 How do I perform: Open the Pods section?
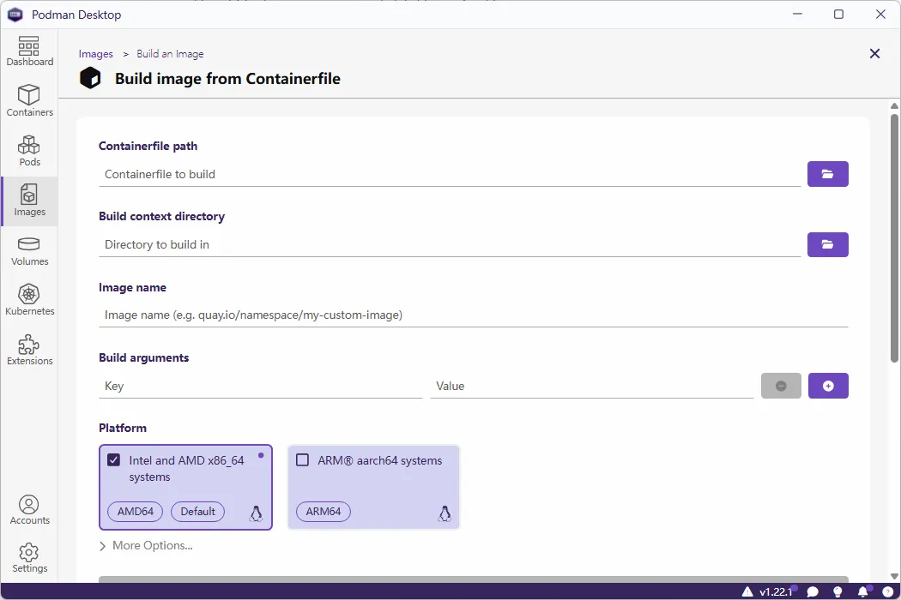(29, 151)
